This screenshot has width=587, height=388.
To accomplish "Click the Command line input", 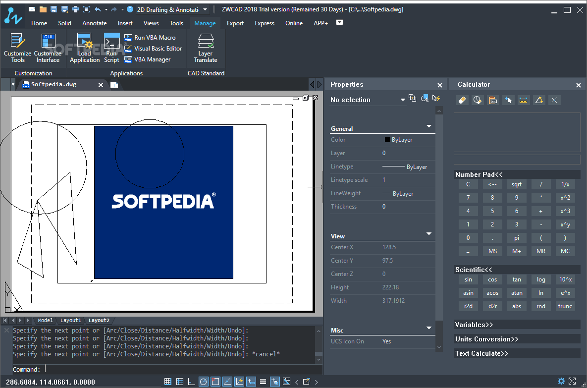I will [x=167, y=369].
